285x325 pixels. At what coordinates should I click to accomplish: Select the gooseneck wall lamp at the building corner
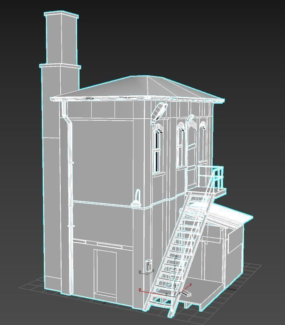tap(137, 199)
